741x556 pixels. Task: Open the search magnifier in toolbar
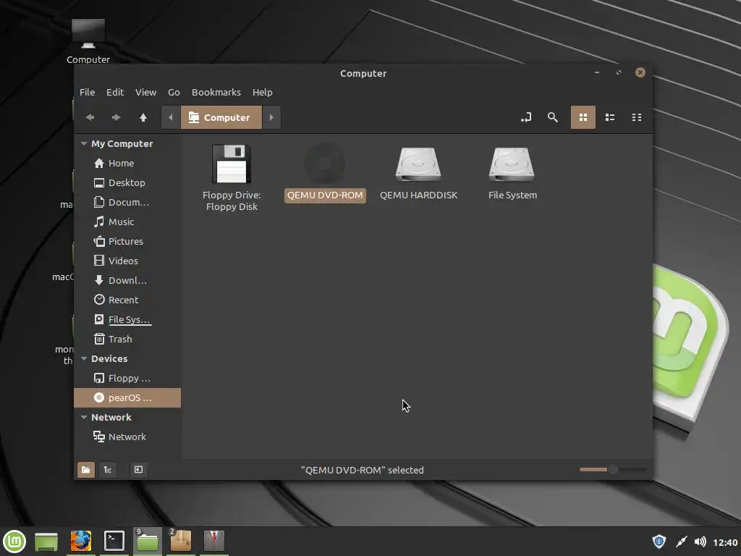[552, 117]
